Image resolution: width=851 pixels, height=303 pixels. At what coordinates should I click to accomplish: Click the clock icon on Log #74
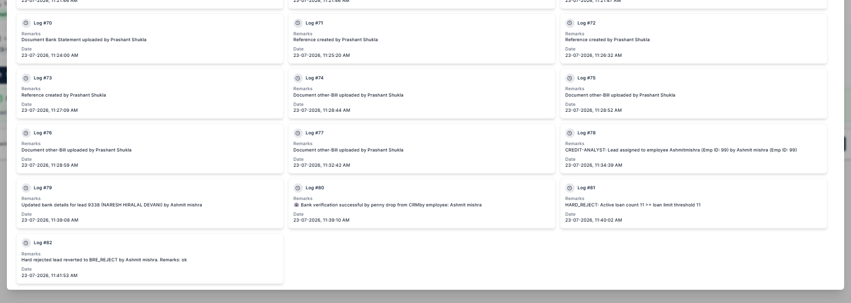click(x=298, y=78)
